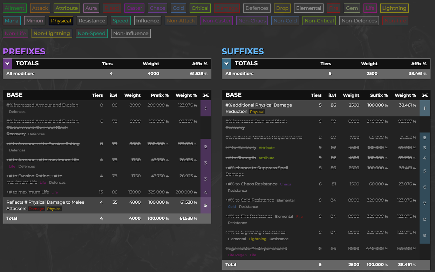435x272 pixels.
Task: Toggle the Non-Defences filter
Action: coord(359,21)
